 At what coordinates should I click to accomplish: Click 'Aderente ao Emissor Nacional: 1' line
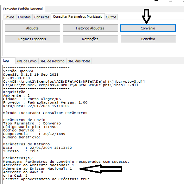pyautogui.click(x=37, y=168)
